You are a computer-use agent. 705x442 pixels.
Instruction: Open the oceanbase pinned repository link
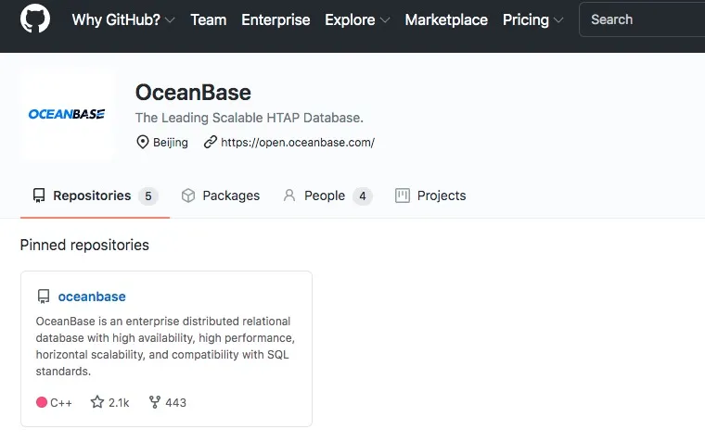(92, 297)
